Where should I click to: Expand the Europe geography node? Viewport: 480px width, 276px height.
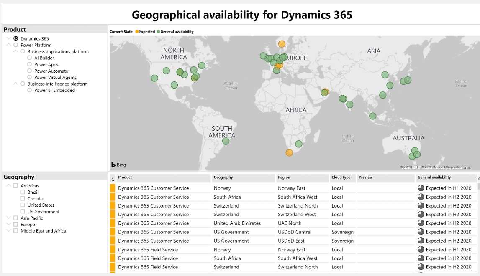click(8, 224)
